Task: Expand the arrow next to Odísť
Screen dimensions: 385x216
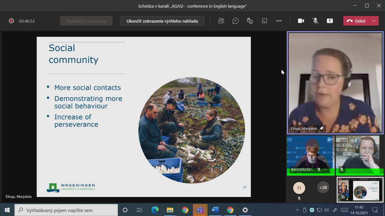Action: (x=374, y=21)
